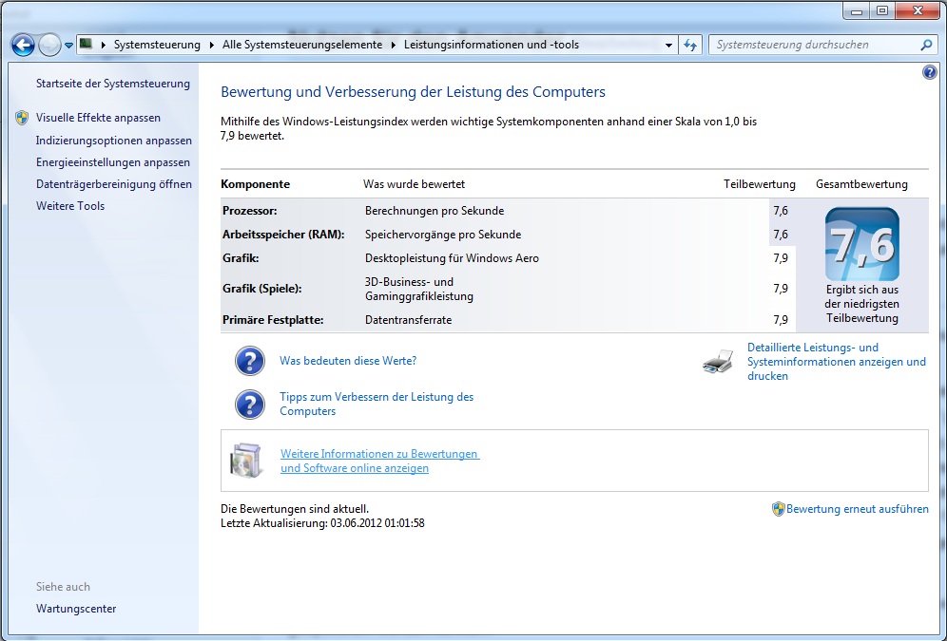
Task: Select Systemsteuerung in the breadcrumb
Action: click(157, 45)
